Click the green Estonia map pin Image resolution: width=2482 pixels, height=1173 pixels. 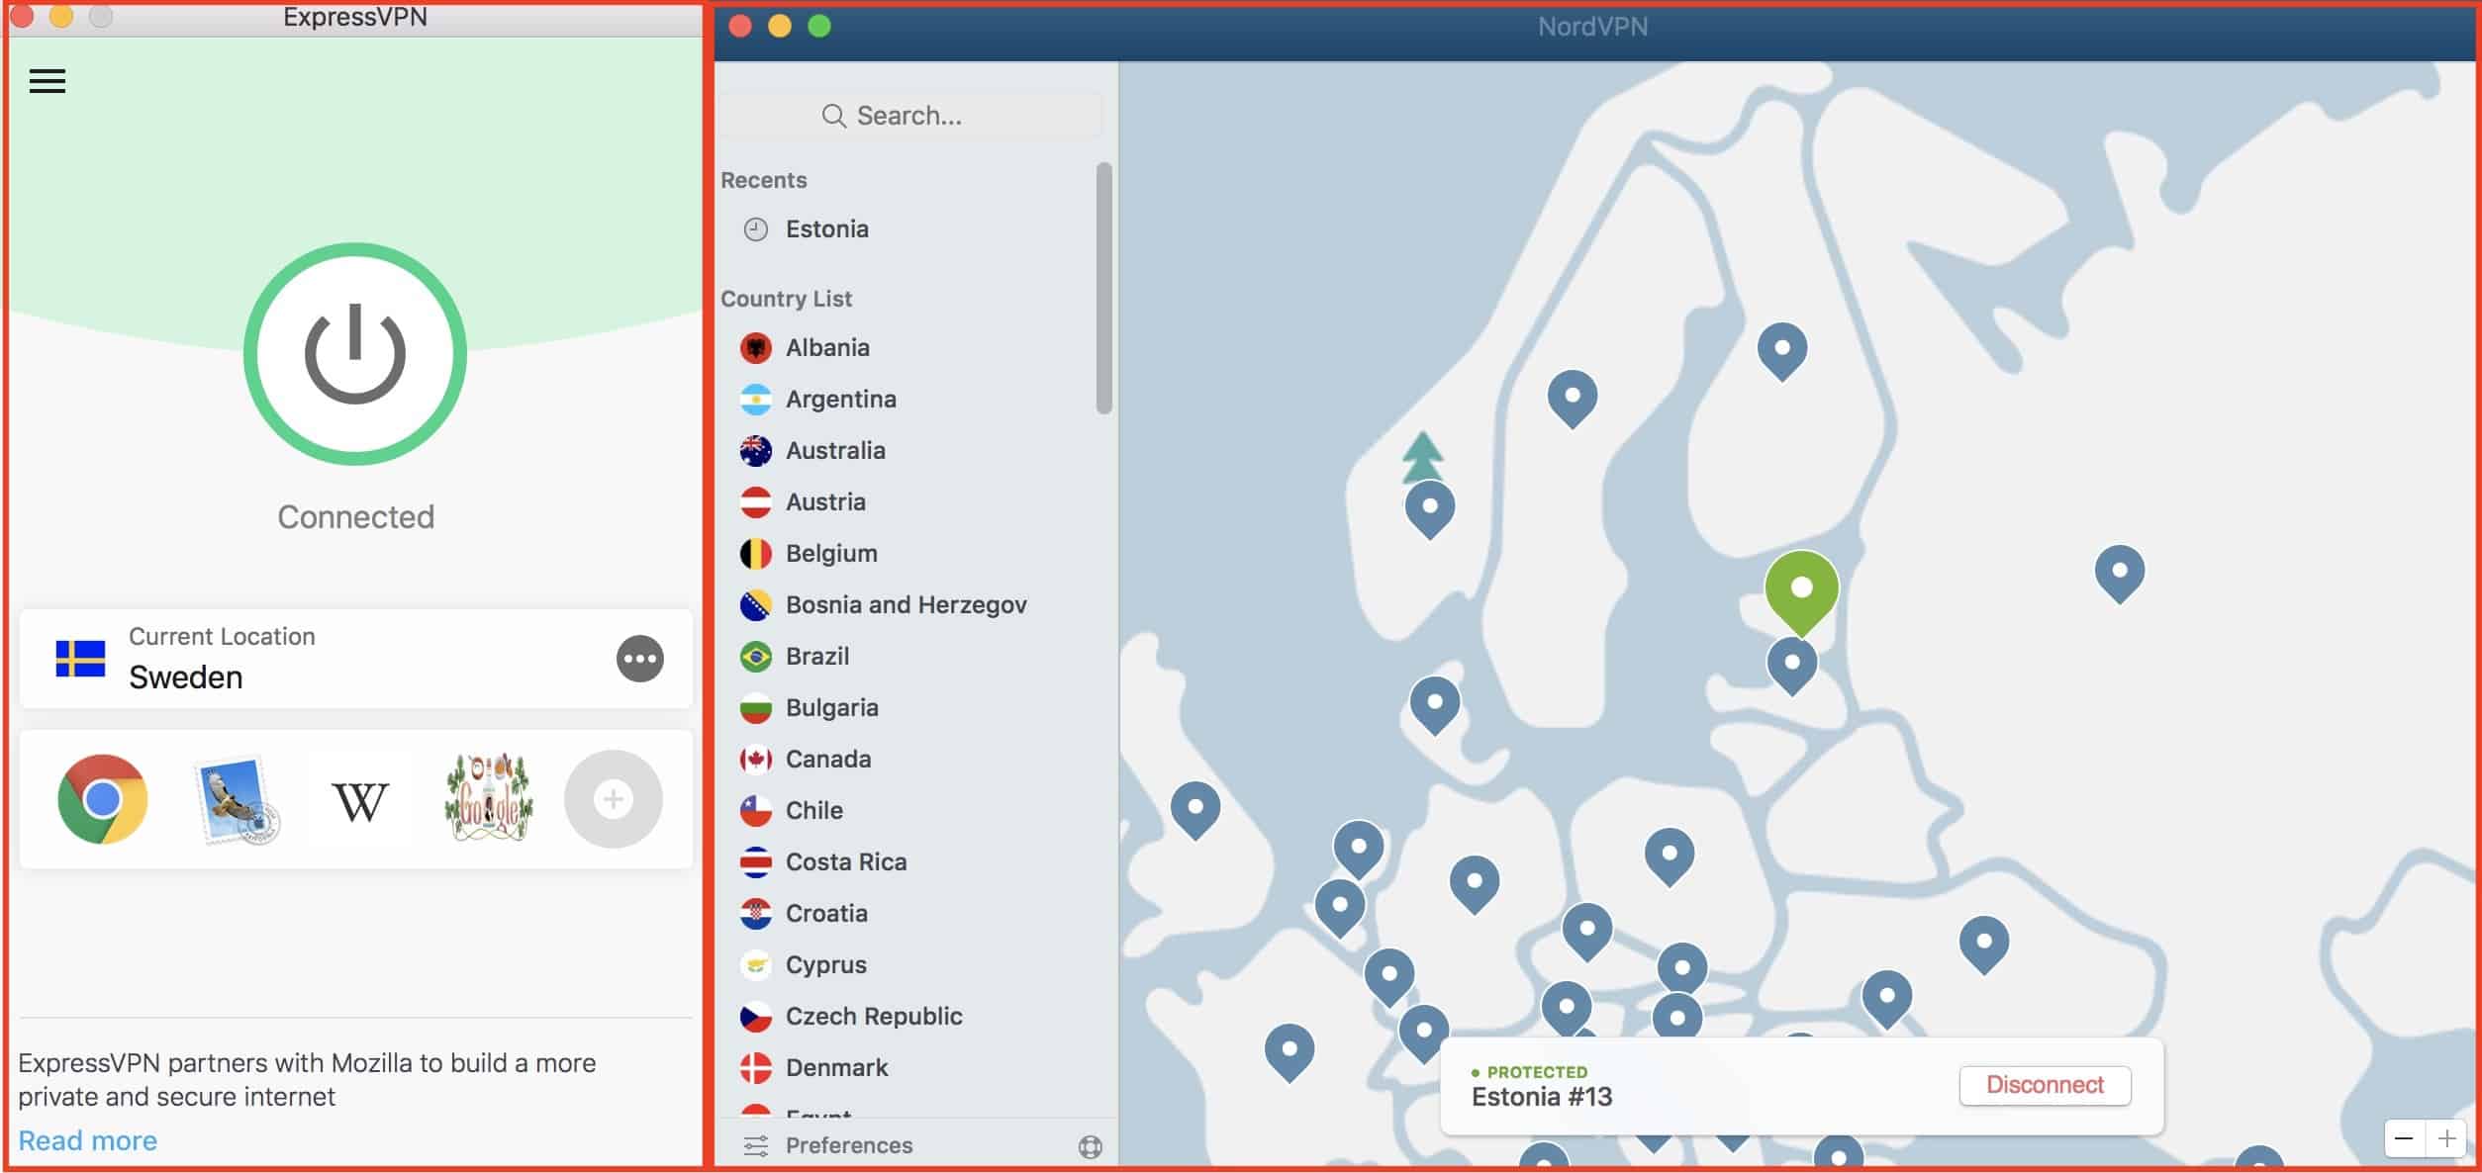click(1801, 591)
